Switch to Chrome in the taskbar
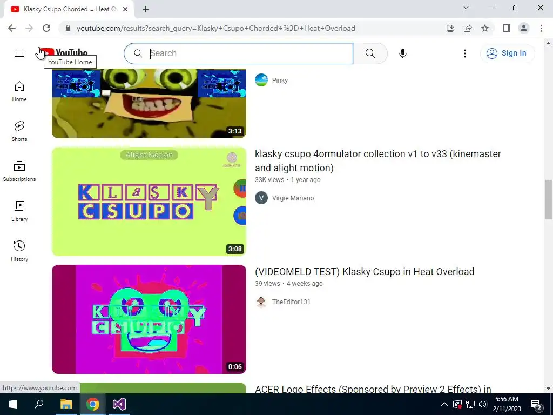 click(93, 404)
